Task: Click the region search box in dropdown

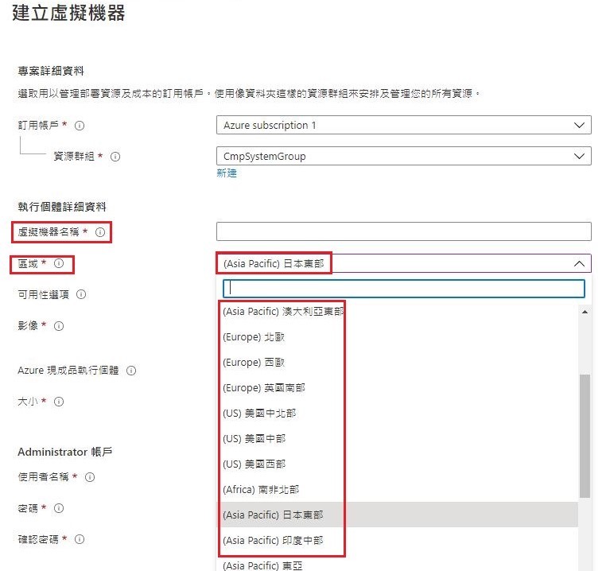Action: 403,288
